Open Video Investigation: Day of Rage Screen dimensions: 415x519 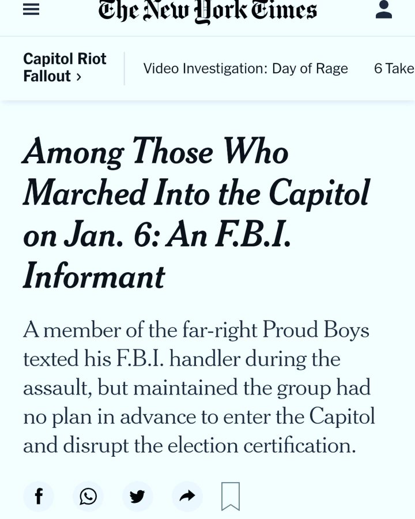pos(246,69)
